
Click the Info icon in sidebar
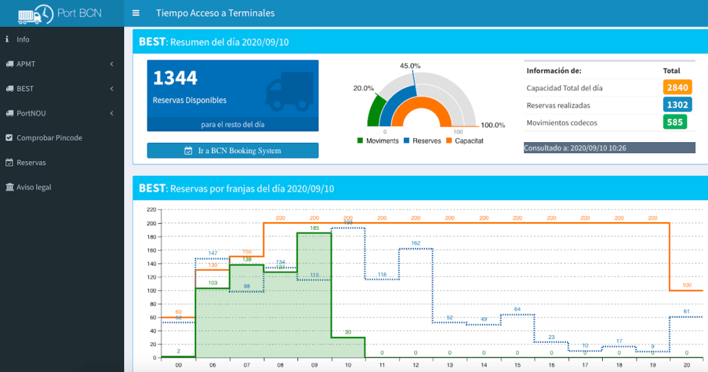[6, 39]
